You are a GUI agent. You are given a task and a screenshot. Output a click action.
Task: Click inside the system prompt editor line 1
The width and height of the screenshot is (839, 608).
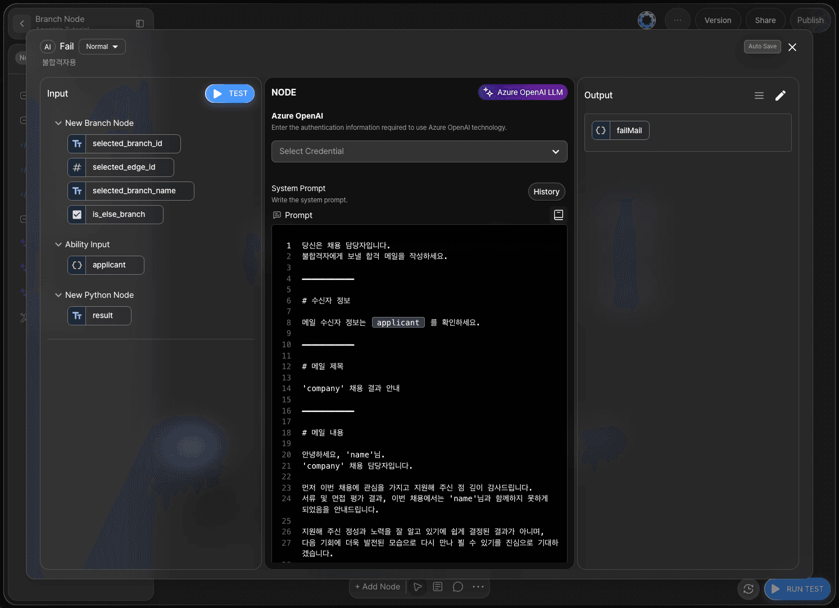(x=346, y=246)
